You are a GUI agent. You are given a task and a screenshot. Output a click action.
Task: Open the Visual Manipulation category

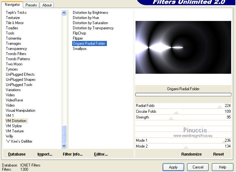20,110
